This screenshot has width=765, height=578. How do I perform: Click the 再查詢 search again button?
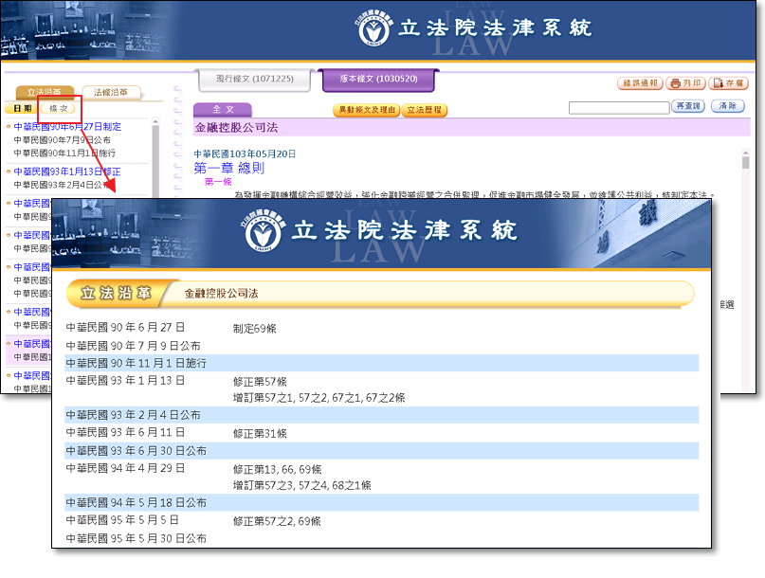tap(687, 107)
